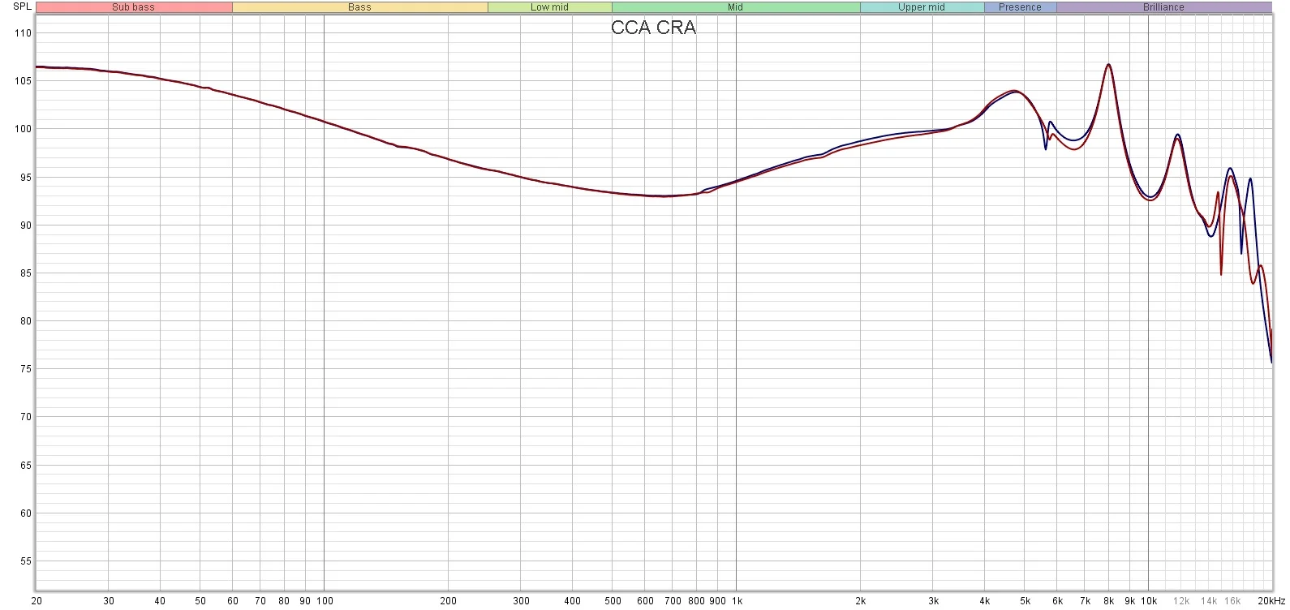1290x610 pixels.
Task: Click the 90 value on the SPL axis
Action: click(25, 226)
